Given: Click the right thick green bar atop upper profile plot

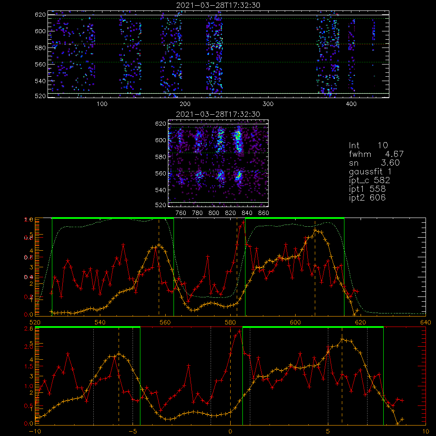Looking at the screenshot, I should click(295, 218).
